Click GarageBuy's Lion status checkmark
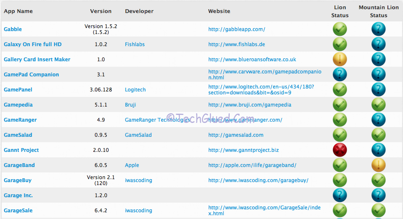This screenshot has height=219, width=403. 340,180
